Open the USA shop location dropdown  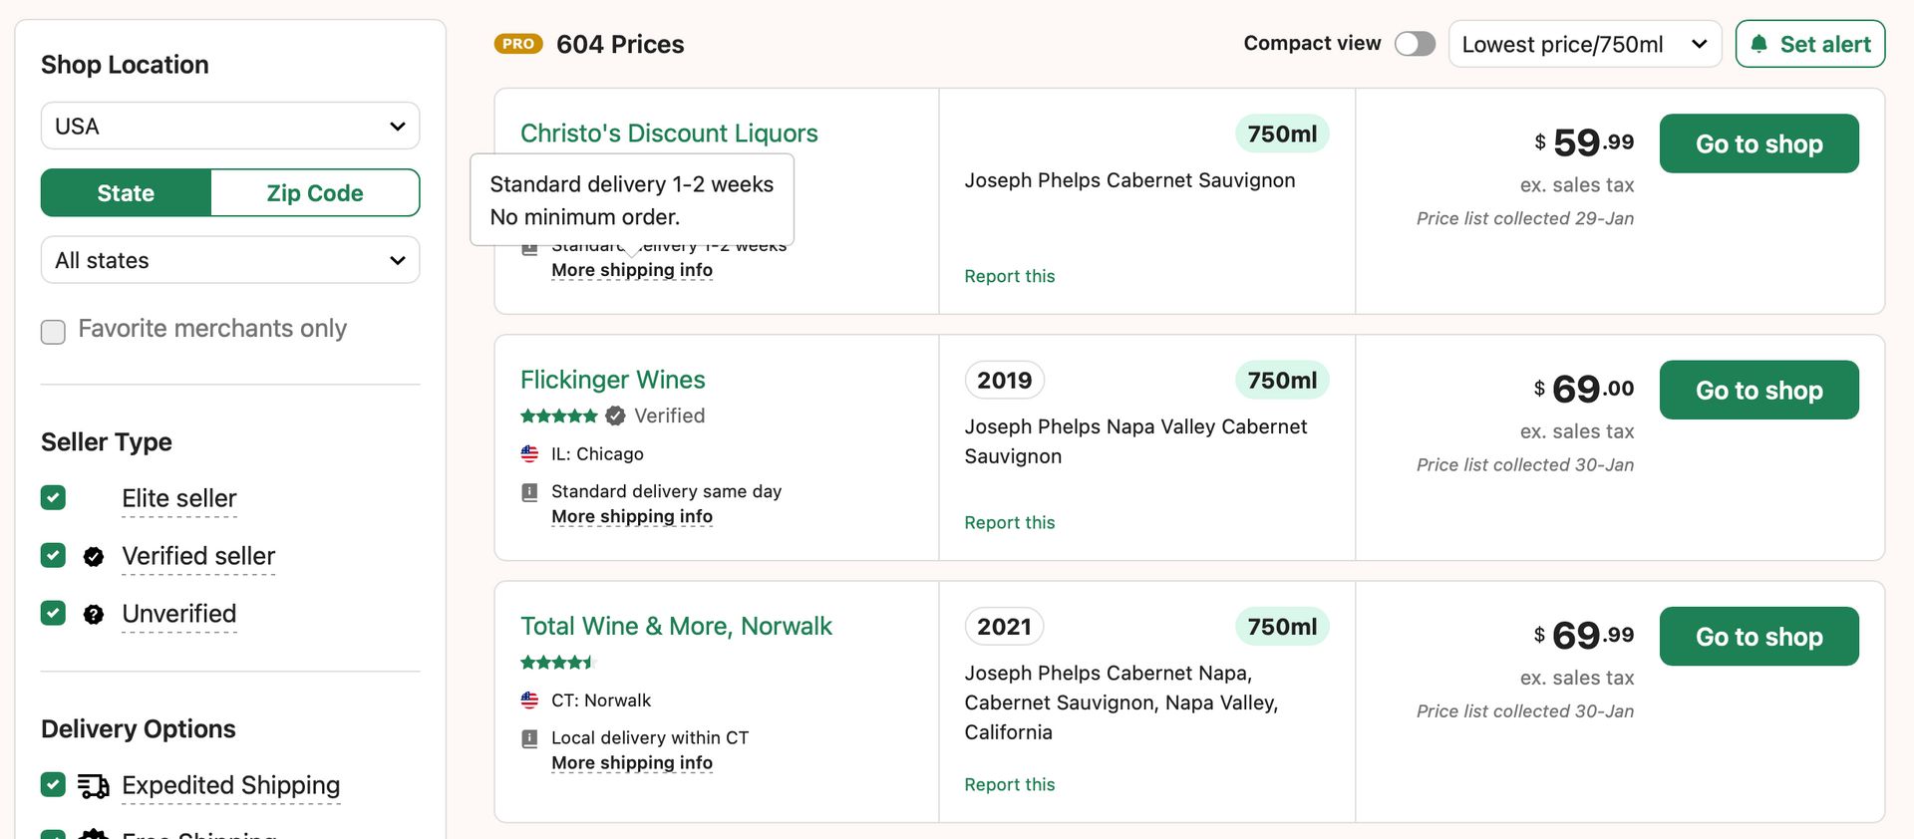pyautogui.click(x=230, y=127)
